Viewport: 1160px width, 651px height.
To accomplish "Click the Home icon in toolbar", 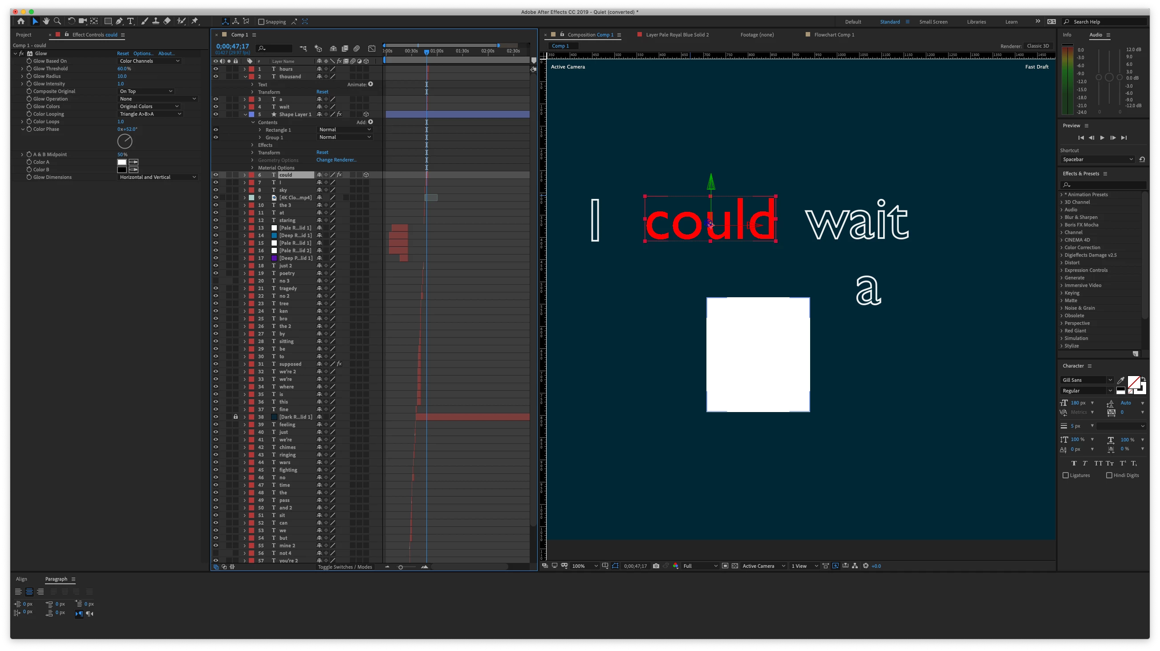I will pyautogui.click(x=21, y=21).
